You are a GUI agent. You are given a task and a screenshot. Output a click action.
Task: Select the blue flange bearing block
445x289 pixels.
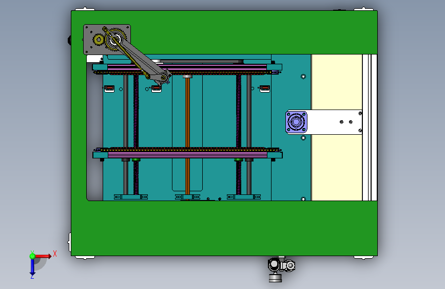pos(296,122)
